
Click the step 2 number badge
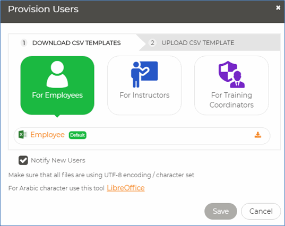coord(152,43)
